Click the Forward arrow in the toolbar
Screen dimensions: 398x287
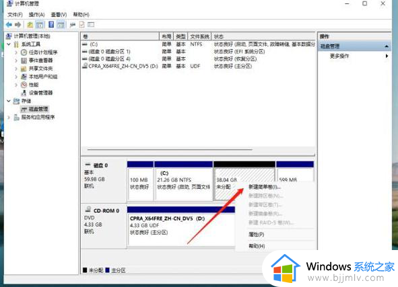(18, 25)
